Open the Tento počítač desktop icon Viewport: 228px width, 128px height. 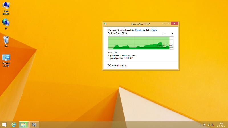[x=6, y=7]
